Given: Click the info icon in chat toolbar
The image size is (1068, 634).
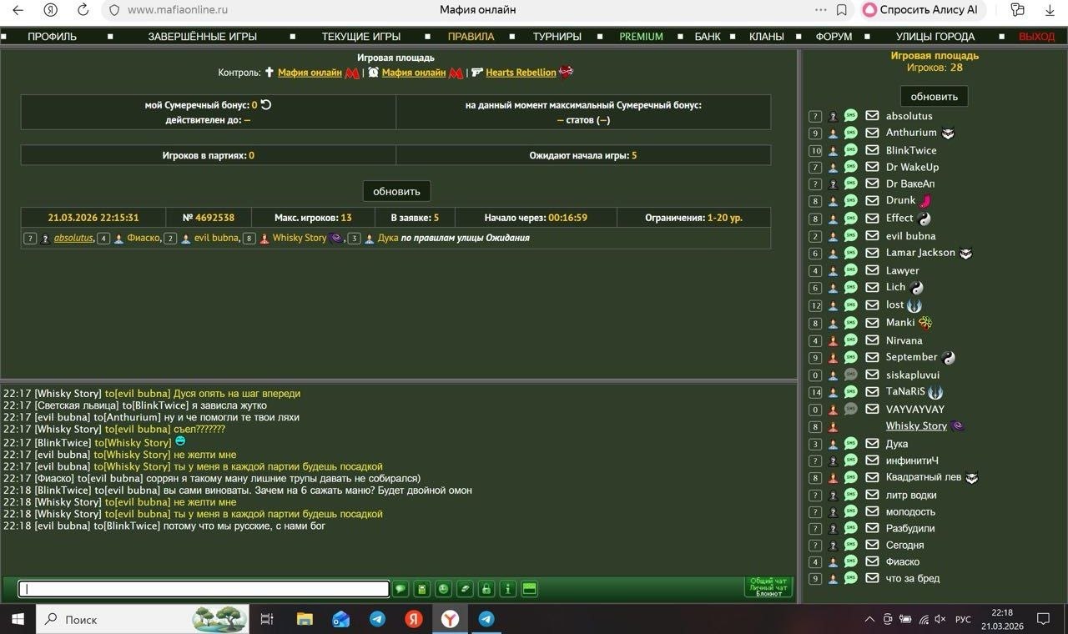Looking at the screenshot, I should (x=507, y=589).
